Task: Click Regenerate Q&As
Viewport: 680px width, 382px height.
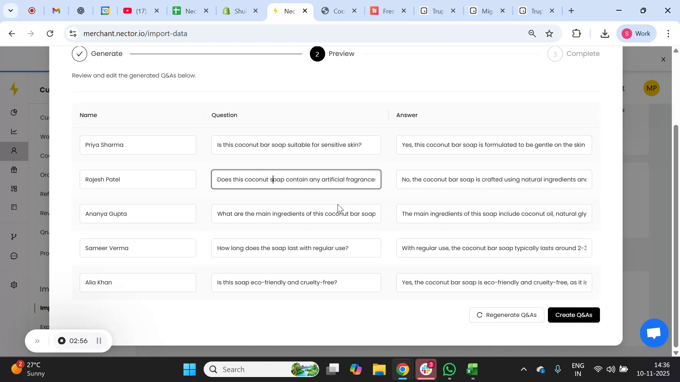Action: pos(506,315)
